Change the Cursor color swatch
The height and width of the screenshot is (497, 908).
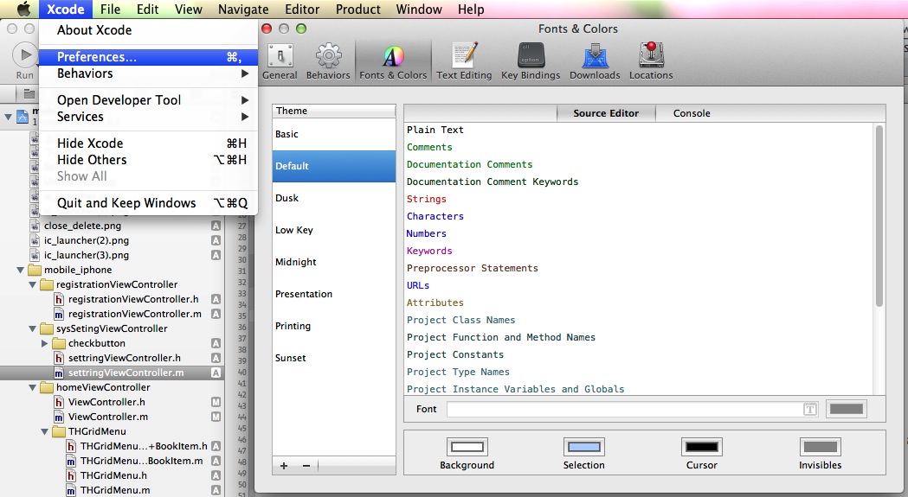(x=701, y=447)
